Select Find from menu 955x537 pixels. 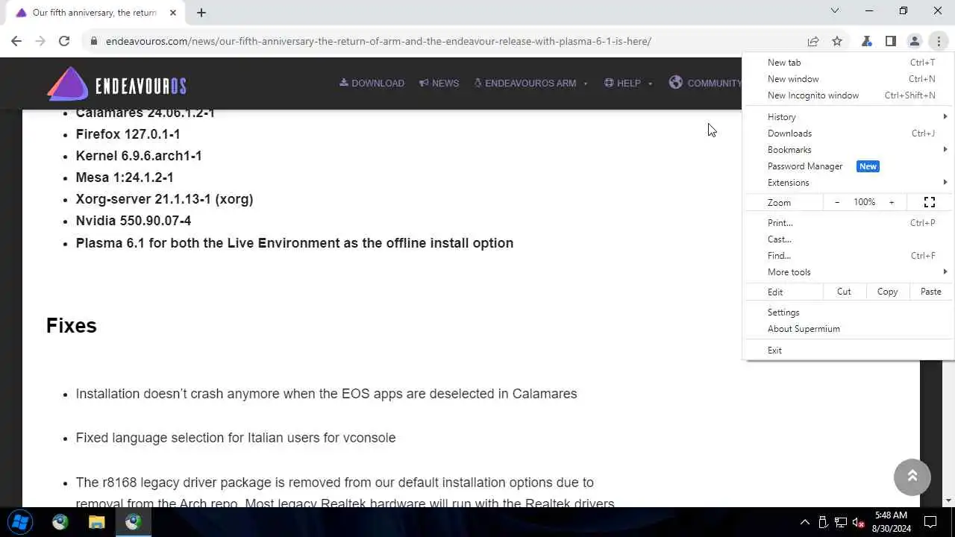coord(848,256)
